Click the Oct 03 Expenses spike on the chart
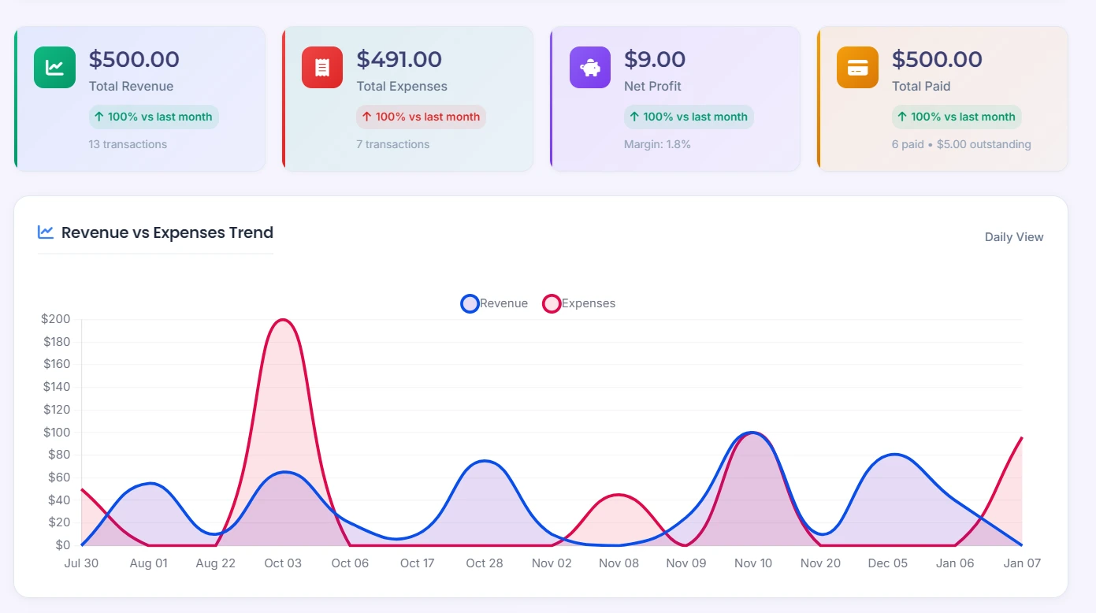Viewport: 1096px width, 613px height. point(283,321)
